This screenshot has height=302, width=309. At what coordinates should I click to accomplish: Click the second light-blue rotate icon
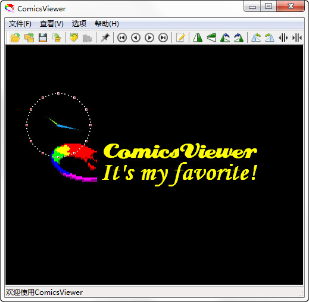coord(270,38)
